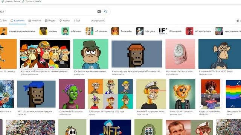Click 'Как заработать на новом тренде NFT-токенов' caption
Image resolution: width=241 pixels, height=135 pixels.
137,72
